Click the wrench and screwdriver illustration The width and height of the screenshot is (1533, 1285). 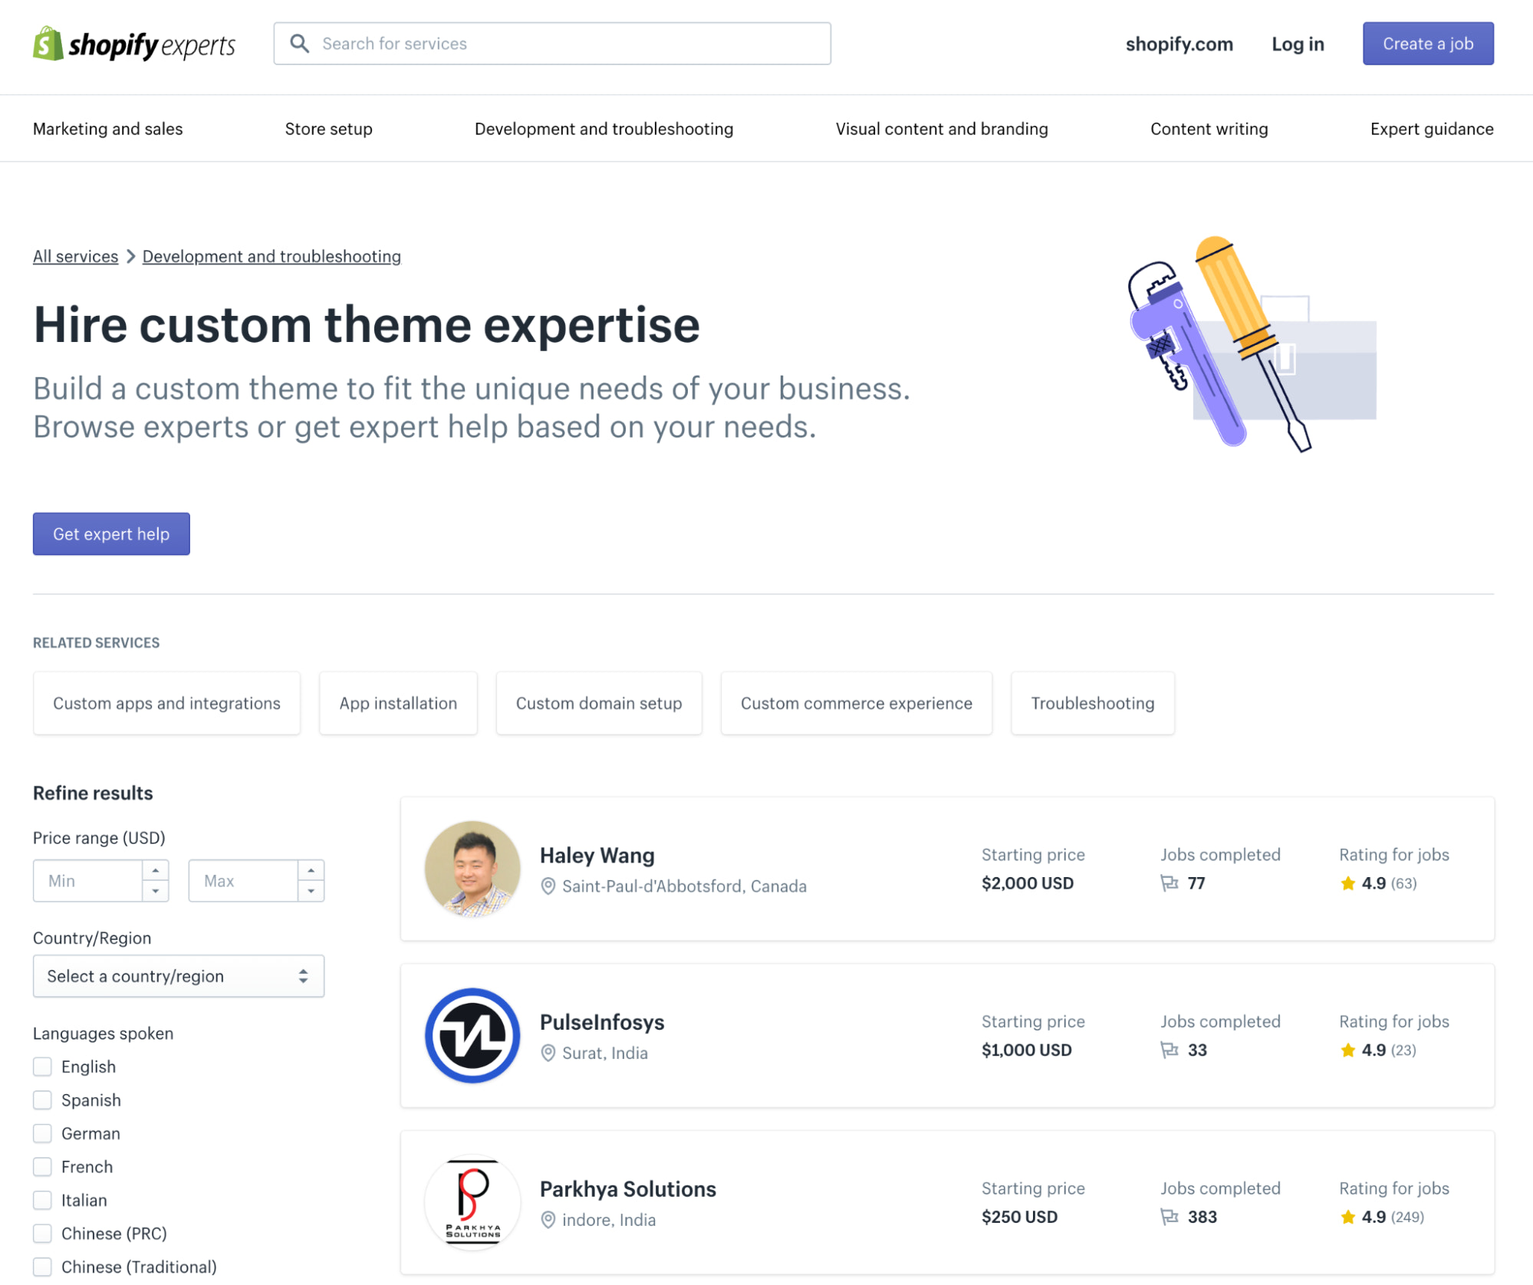(x=1250, y=345)
